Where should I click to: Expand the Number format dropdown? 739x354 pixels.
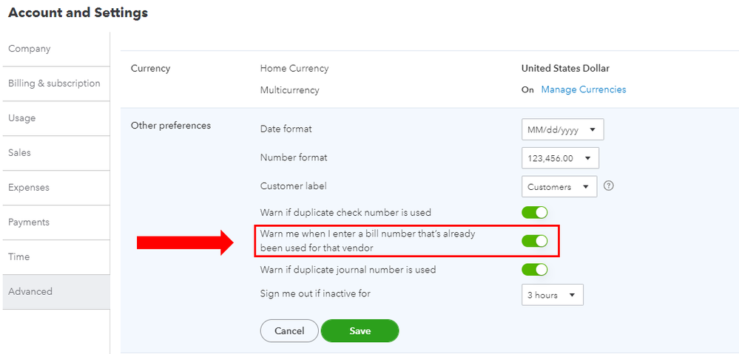pyautogui.click(x=560, y=158)
